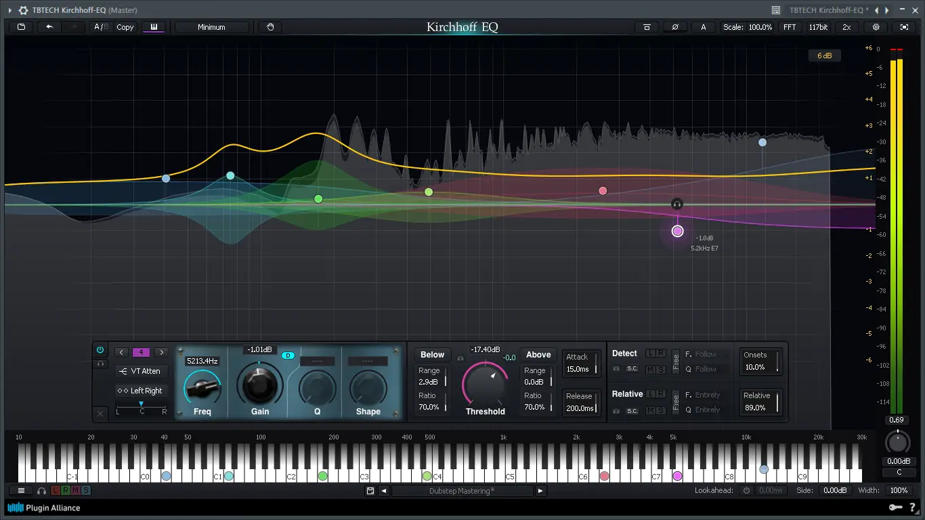Click the Copy button
925x520 pixels.
(x=125, y=27)
